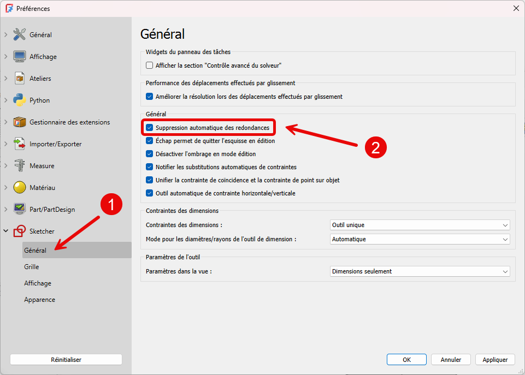Open the Automatique diameter/radius mode combo box

tap(420, 239)
